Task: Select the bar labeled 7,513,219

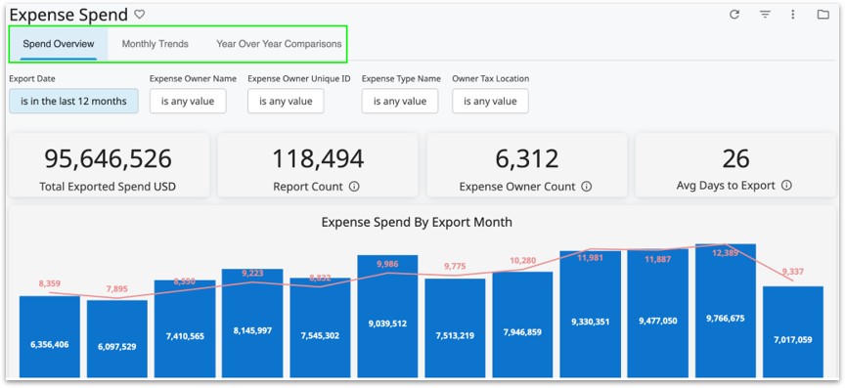Action: (x=455, y=328)
